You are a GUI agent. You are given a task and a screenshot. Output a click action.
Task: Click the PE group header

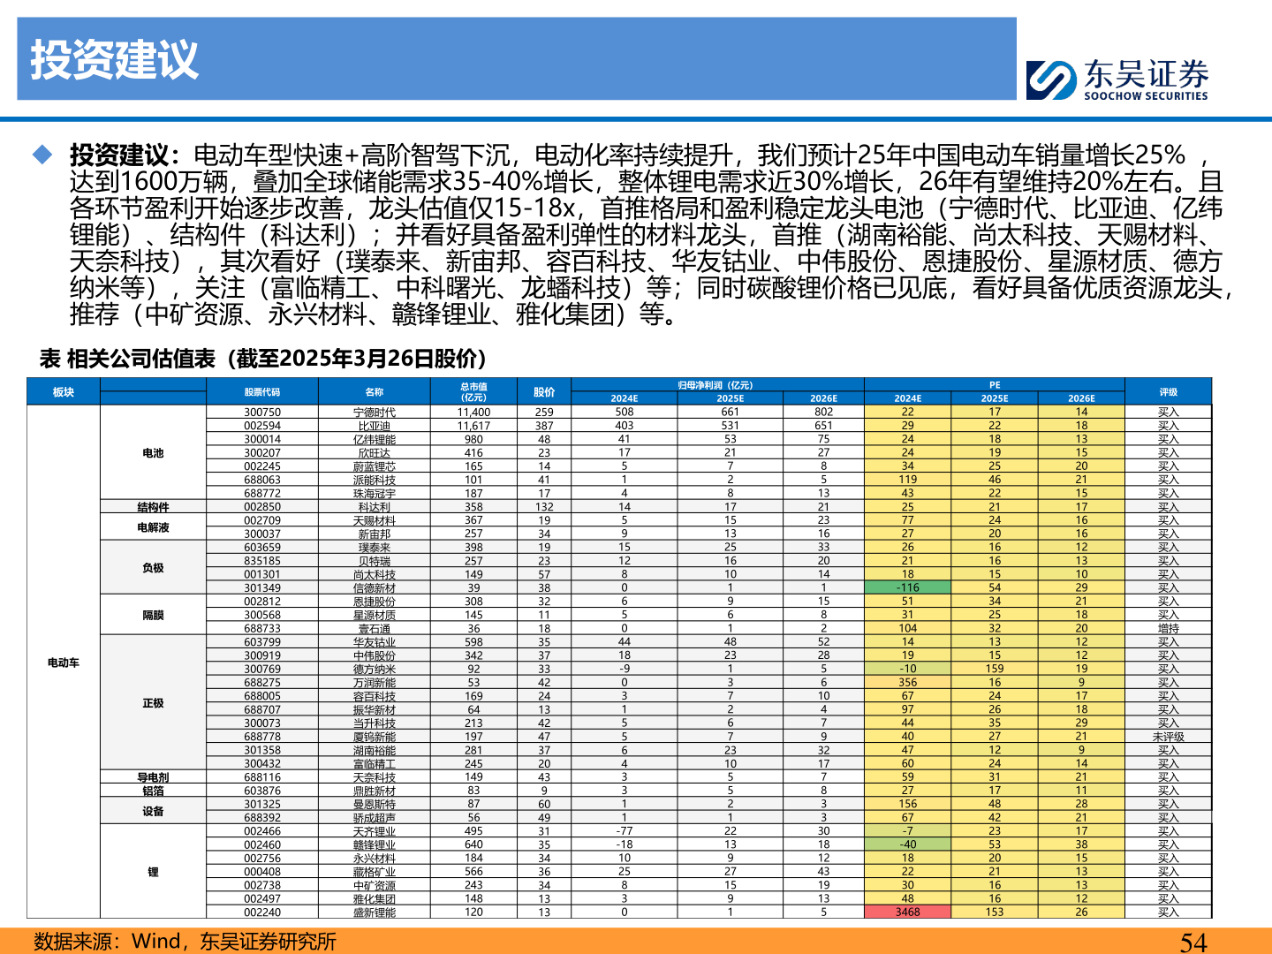coord(995,385)
